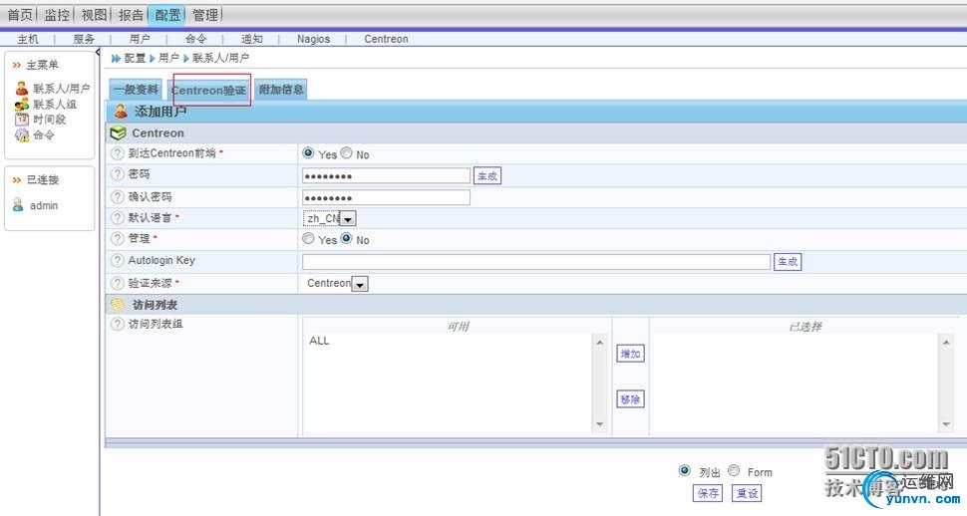967x516 pixels.
Task: Click the Autologin Key input field
Action: 536,261
